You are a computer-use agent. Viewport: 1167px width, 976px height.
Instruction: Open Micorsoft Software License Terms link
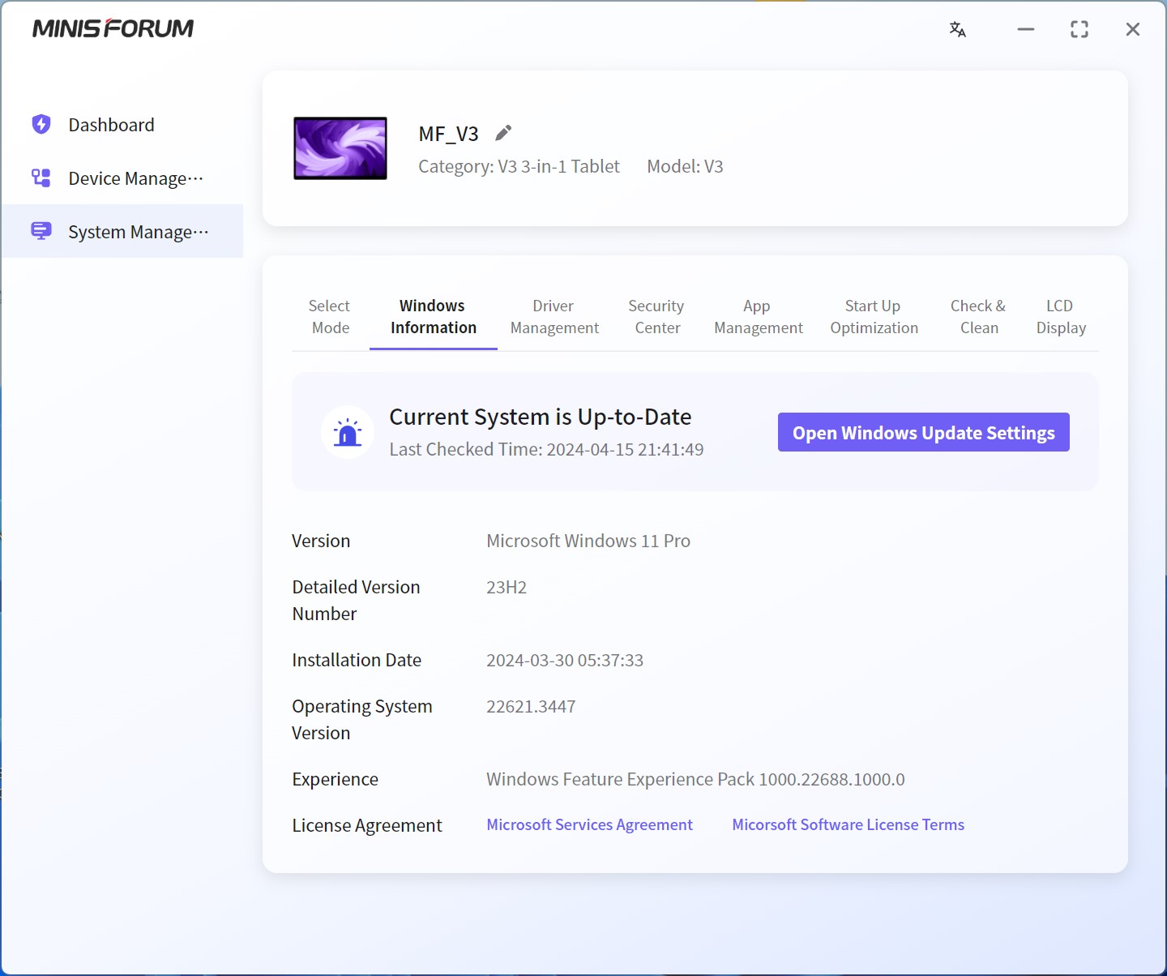[x=848, y=824]
